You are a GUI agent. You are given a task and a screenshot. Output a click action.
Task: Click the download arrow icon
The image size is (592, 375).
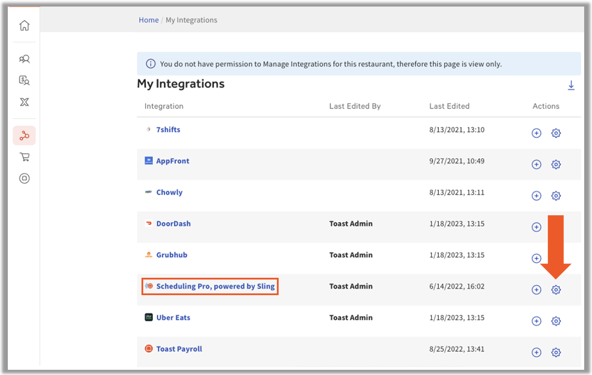(x=571, y=86)
